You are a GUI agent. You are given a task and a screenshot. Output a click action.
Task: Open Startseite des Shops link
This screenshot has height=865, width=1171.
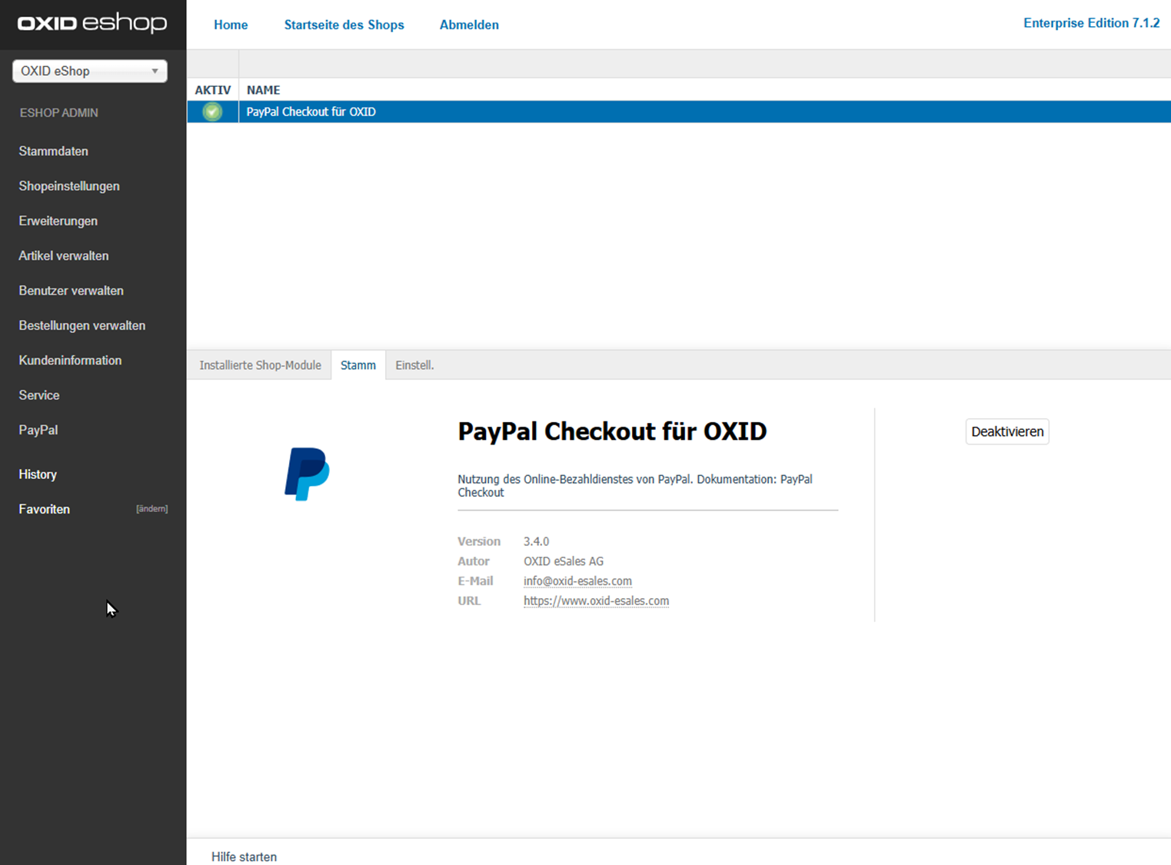[344, 25]
